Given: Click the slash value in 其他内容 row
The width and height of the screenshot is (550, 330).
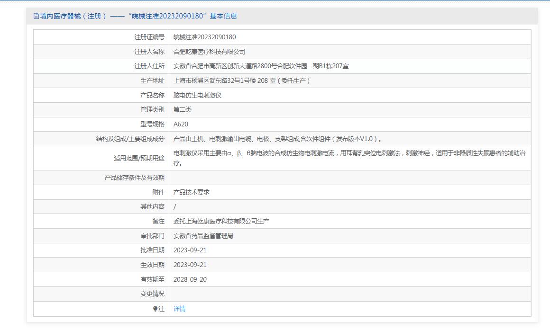Looking at the screenshot, I should (174, 207).
